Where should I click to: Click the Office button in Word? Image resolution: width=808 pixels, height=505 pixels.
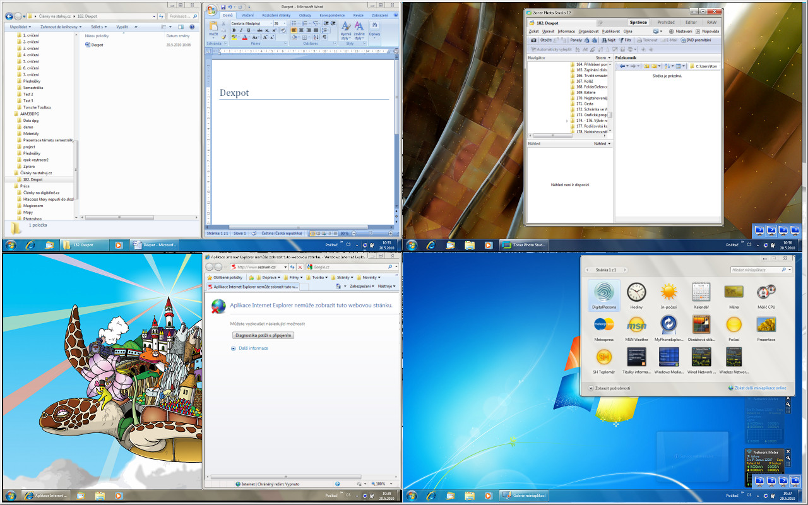click(212, 10)
